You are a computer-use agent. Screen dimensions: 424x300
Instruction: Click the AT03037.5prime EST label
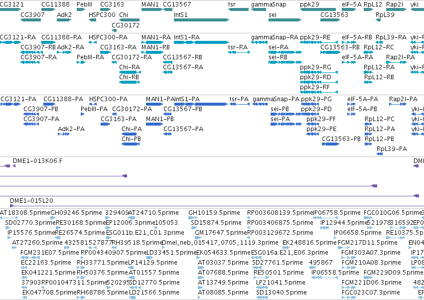pyautogui.click(x=223, y=263)
